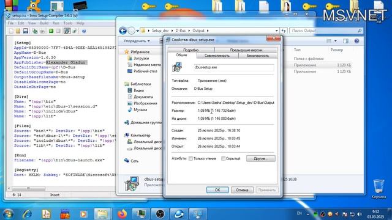Open View menu in Inno Setup

pos(32,23)
